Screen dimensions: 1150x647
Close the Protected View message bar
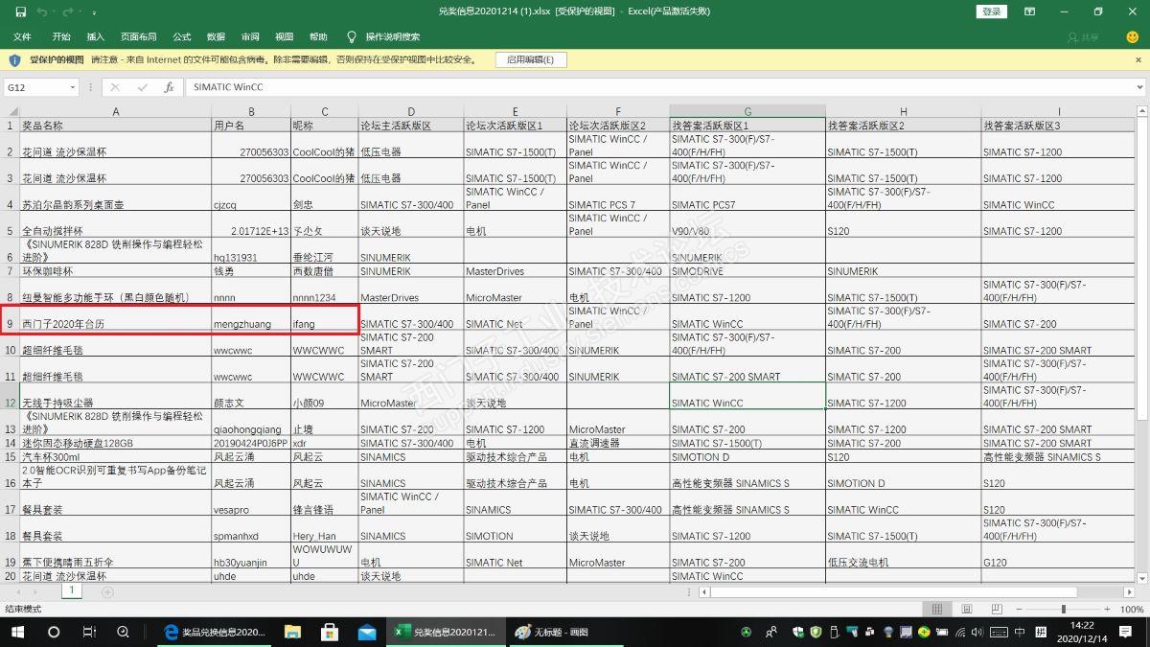pos(1137,59)
